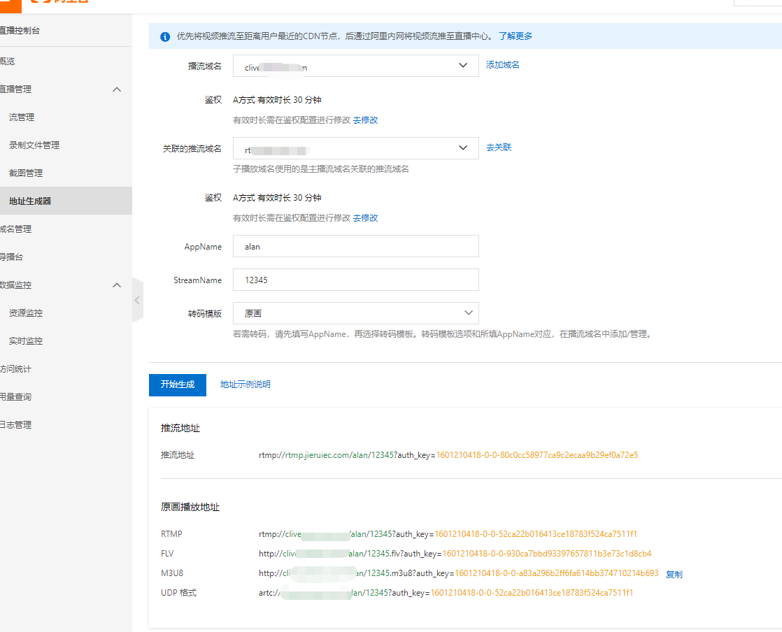Open the 地址示例说明 tab
This screenshot has height=632, width=782.
point(244,384)
